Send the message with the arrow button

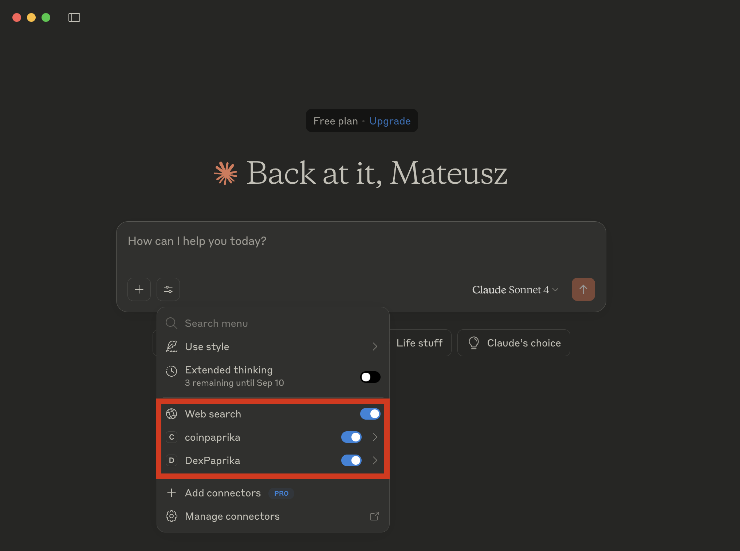point(583,289)
